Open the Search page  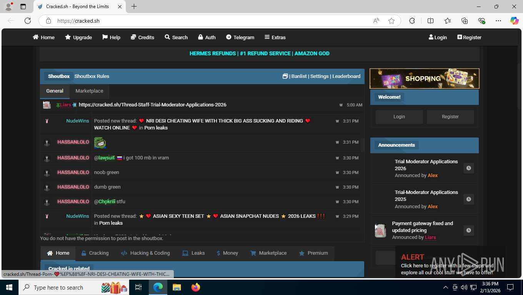click(x=176, y=37)
